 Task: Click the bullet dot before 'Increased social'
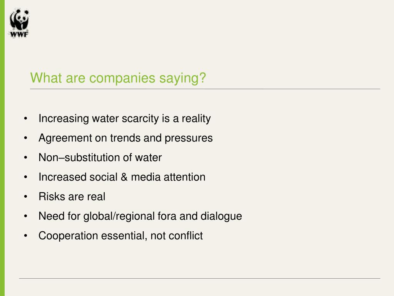[25, 178]
